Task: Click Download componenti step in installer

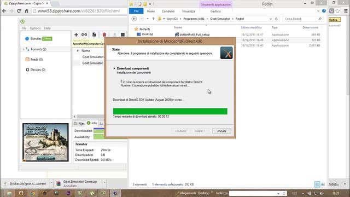Action: coord(132,68)
